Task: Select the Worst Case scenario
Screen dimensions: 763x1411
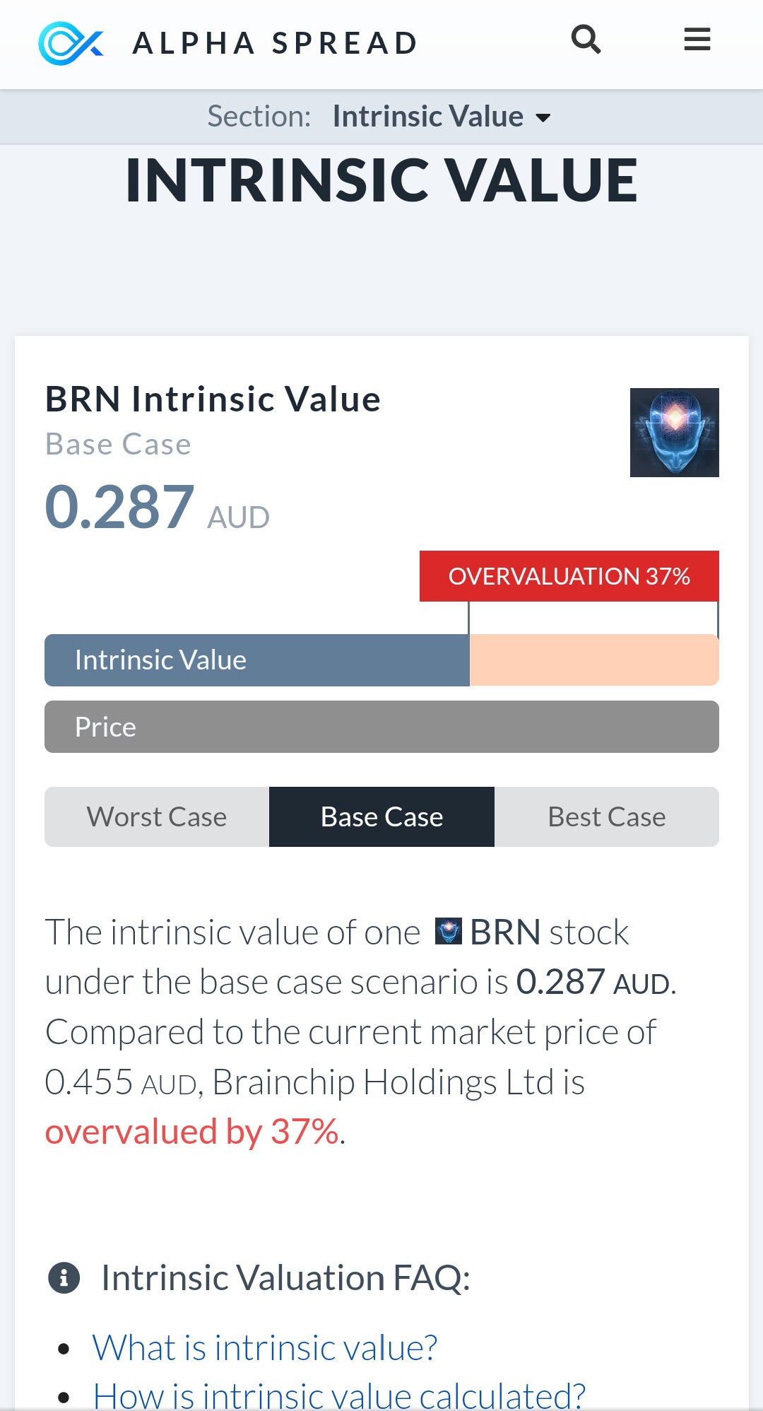Action: click(157, 817)
